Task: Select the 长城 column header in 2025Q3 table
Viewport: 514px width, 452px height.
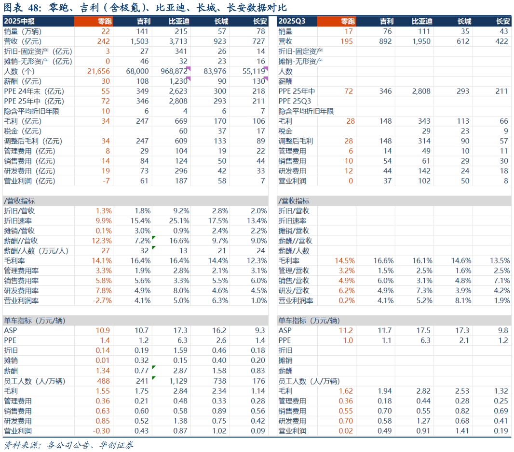Action: pyautogui.click(x=464, y=21)
